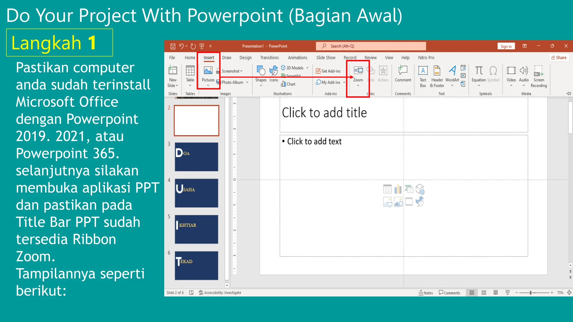
Task: Switch to the Design tab
Action: pos(245,58)
